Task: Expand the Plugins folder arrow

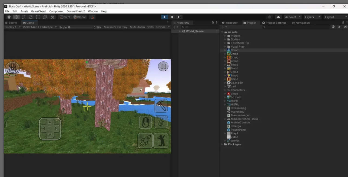Action: (x=225, y=36)
